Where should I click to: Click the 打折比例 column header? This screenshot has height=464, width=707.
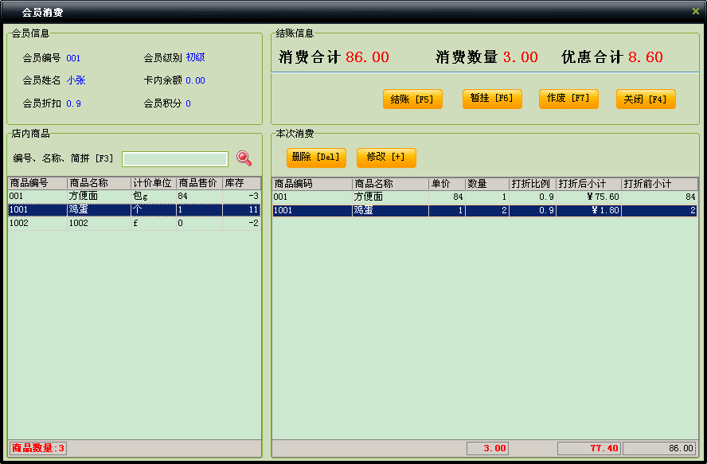(x=532, y=184)
